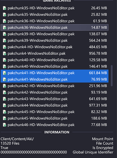Screen dimensions: 117x158
Task: Click the file icon beside pakchunk42-HD-WindowsNoEditor.pak
Action: coord(4,86)
